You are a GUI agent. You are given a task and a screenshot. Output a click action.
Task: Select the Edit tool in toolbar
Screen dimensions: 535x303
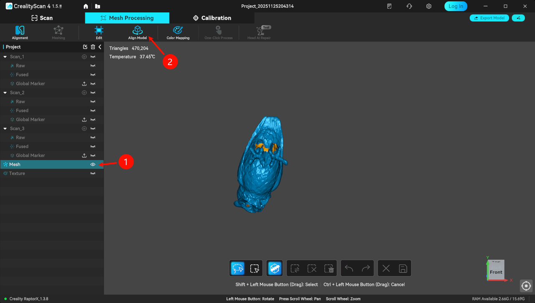click(99, 32)
